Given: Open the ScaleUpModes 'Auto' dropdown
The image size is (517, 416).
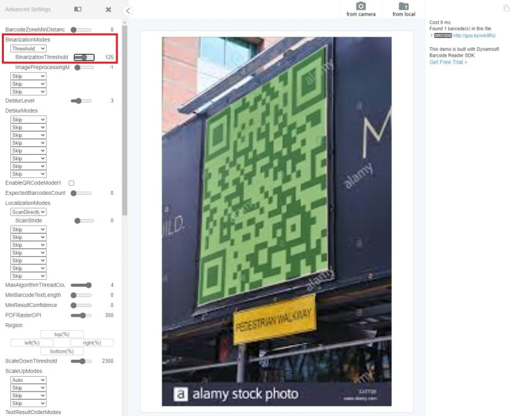Looking at the screenshot, I should tap(28, 380).
